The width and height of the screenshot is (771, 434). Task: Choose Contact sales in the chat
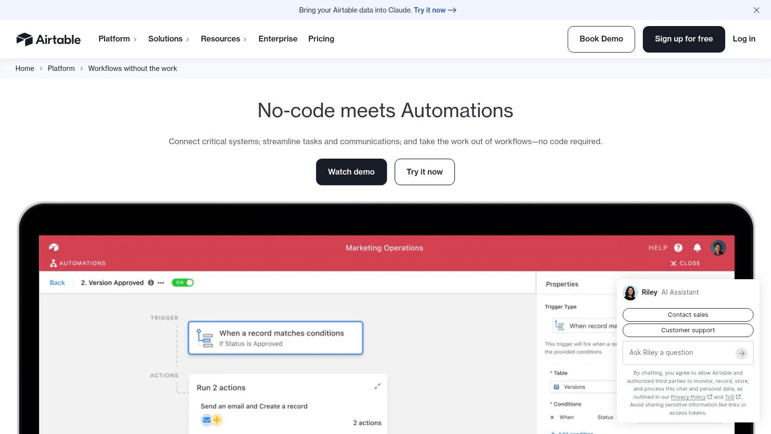688,315
